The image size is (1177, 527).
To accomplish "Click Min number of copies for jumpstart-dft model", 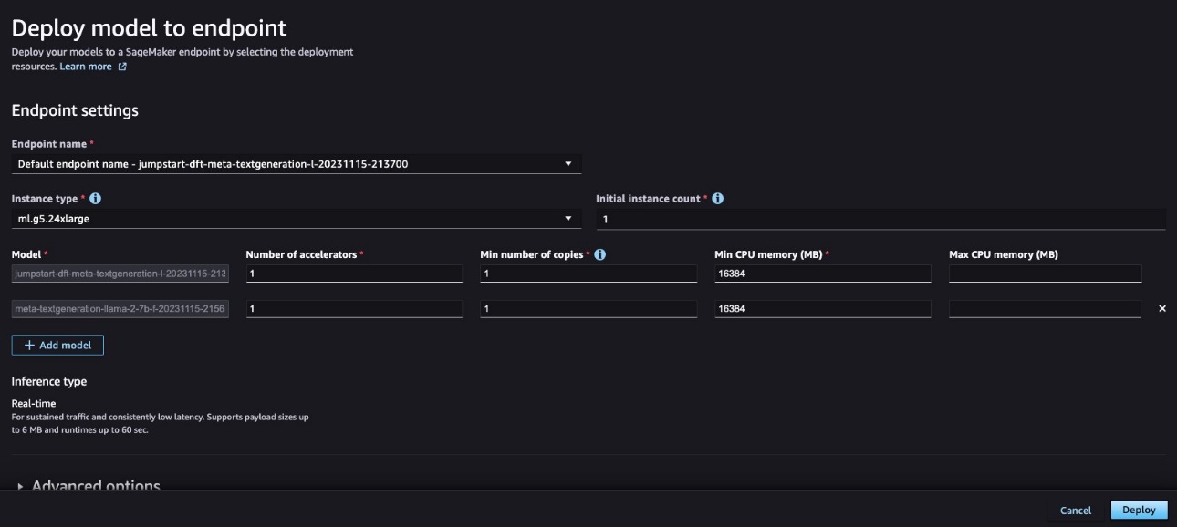I will [588, 274].
